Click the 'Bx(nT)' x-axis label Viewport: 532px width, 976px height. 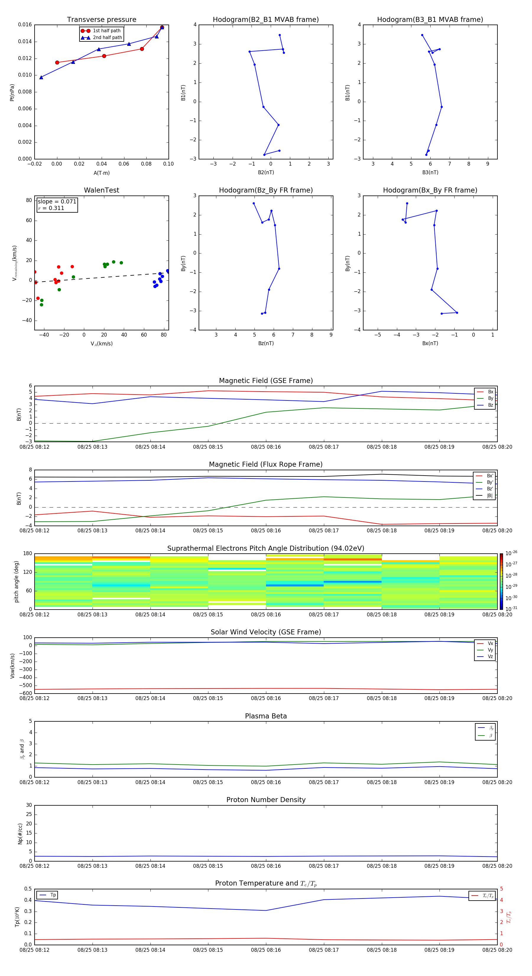click(430, 343)
